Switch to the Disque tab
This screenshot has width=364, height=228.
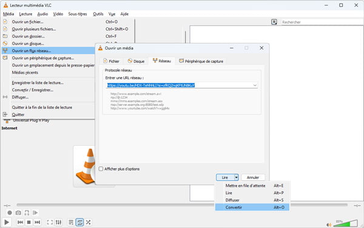click(136, 61)
